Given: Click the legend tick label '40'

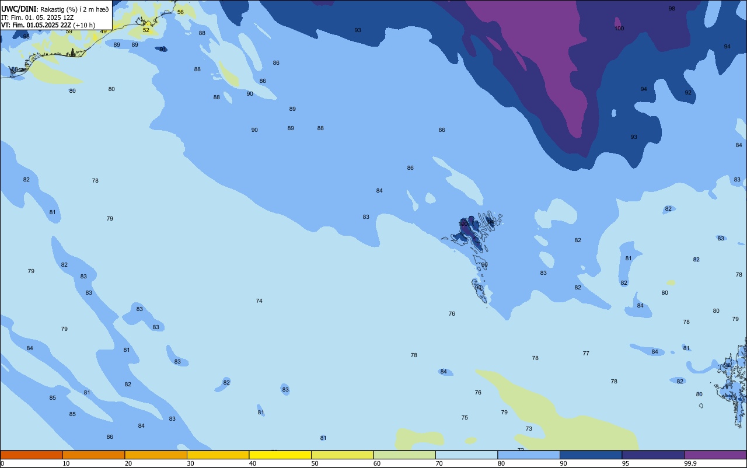Looking at the screenshot, I should (x=252, y=463).
